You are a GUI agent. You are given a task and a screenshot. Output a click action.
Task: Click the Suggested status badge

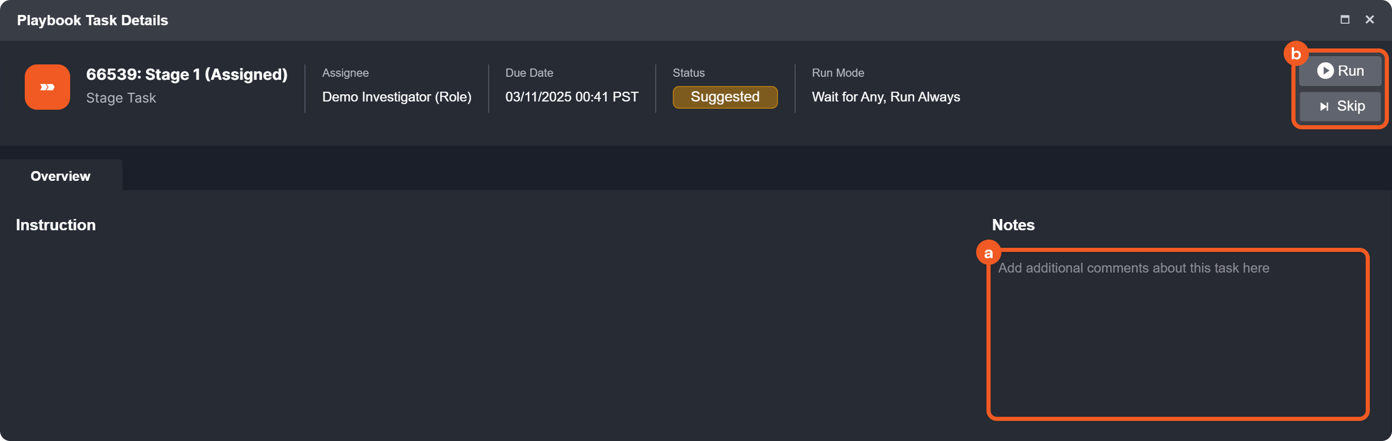725,97
